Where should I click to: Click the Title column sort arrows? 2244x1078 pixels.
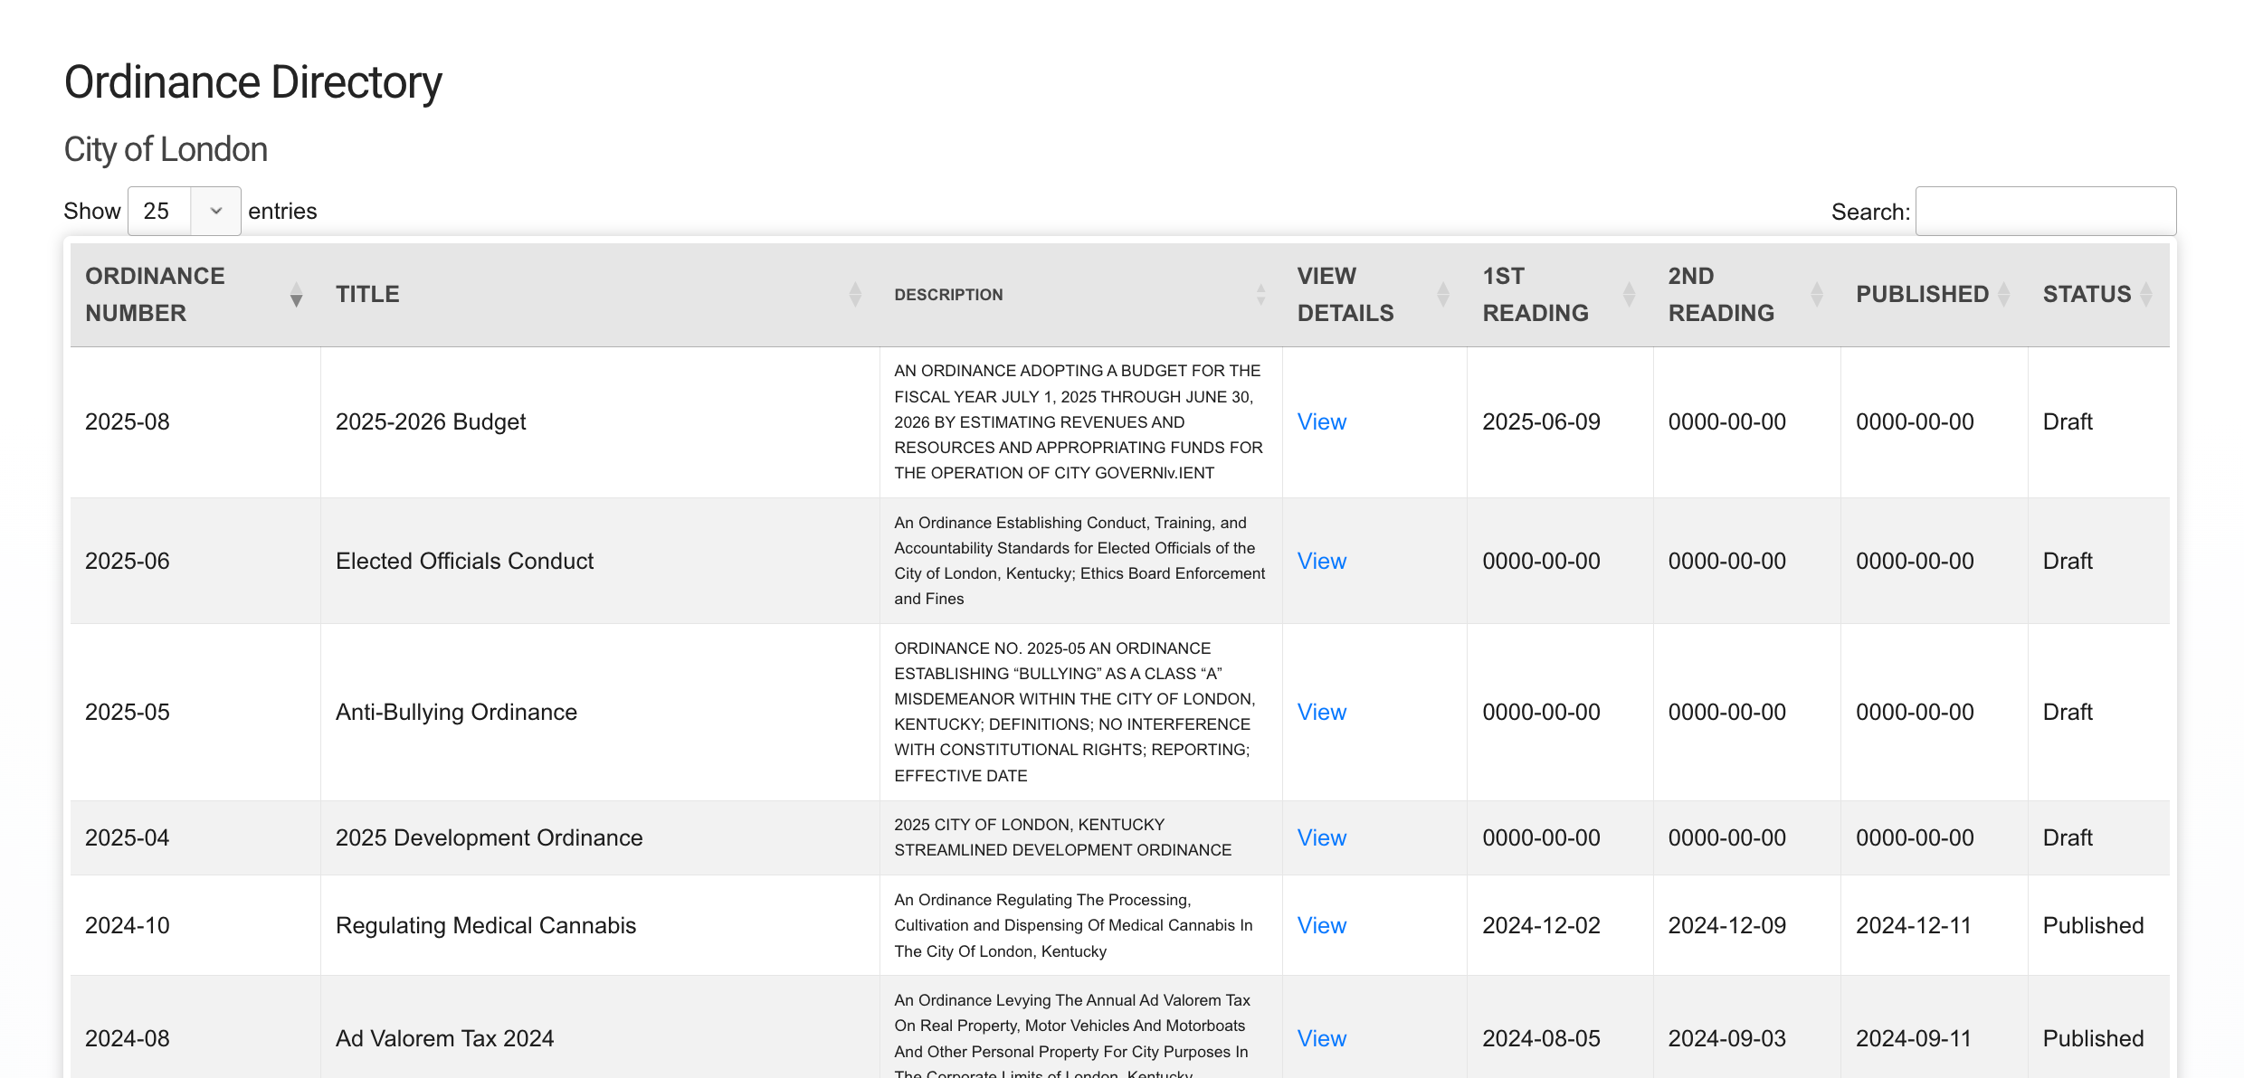(x=855, y=295)
